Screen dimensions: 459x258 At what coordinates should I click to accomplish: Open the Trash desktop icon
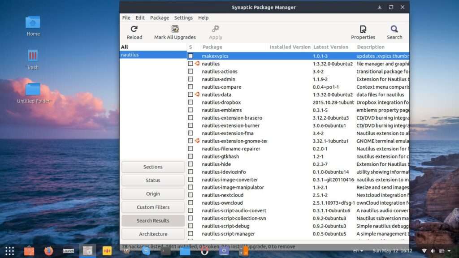click(x=33, y=56)
